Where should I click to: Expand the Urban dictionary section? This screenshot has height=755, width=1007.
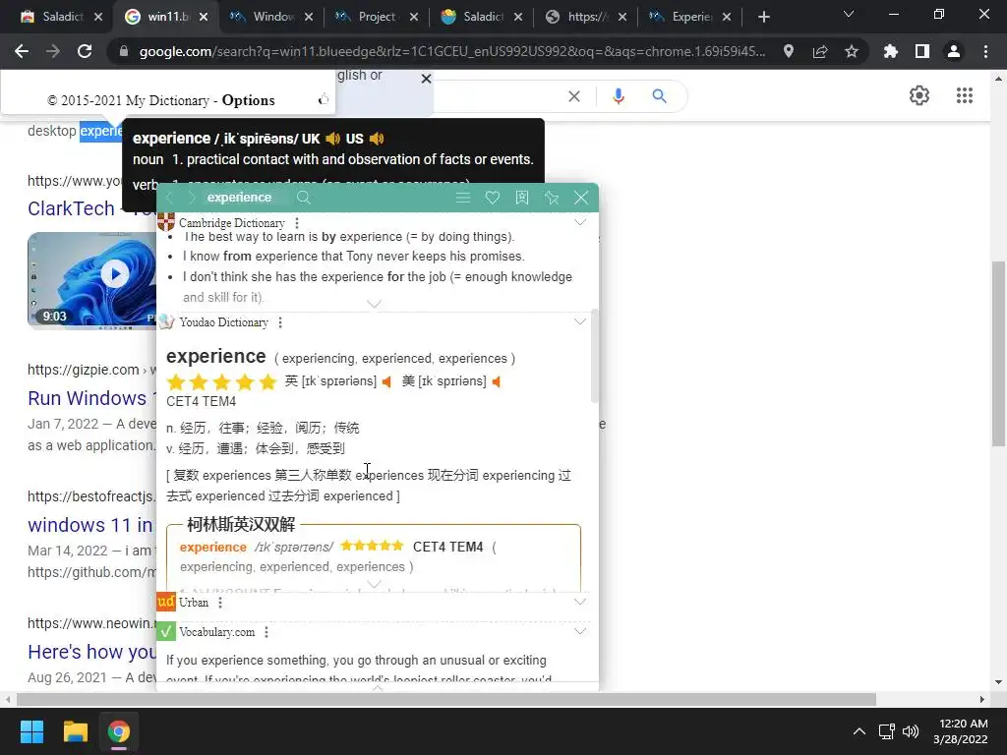(x=580, y=602)
